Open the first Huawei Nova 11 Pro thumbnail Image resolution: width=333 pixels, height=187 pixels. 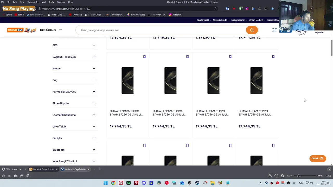click(x=128, y=81)
